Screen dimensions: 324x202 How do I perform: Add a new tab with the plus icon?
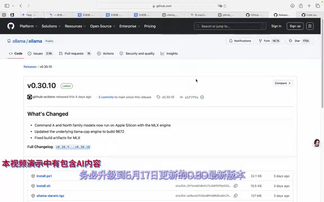point(309,6)
